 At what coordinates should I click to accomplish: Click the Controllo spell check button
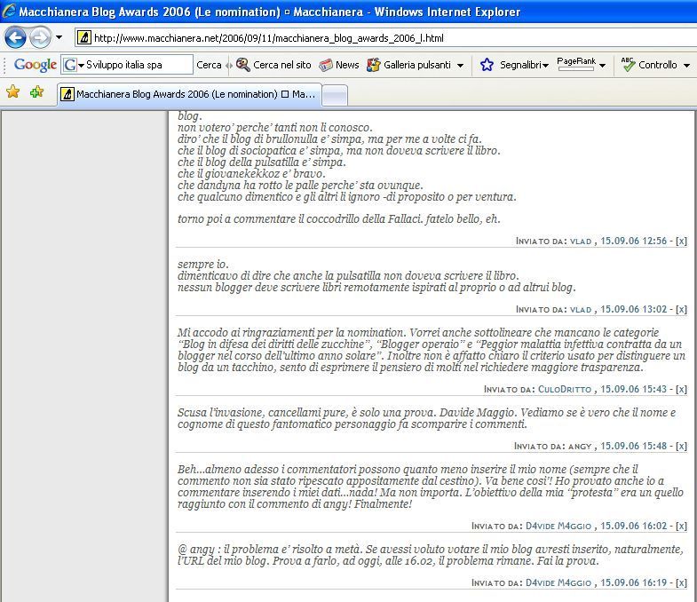pyautogui.click(x=649, y=65)
